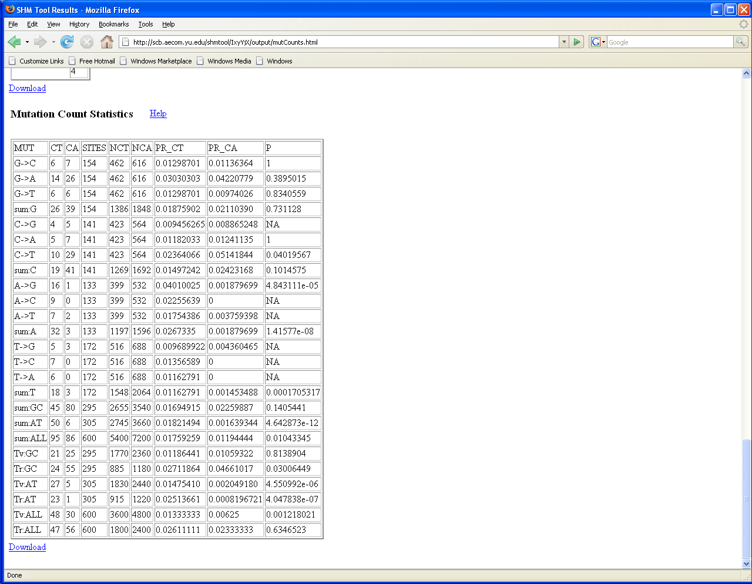Open the Tools menu
Screen dimensions: 752x584
[145, 24]
